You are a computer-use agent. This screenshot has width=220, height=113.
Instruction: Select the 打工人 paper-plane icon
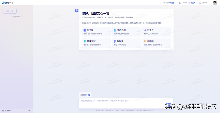click(x=145, y=30)
